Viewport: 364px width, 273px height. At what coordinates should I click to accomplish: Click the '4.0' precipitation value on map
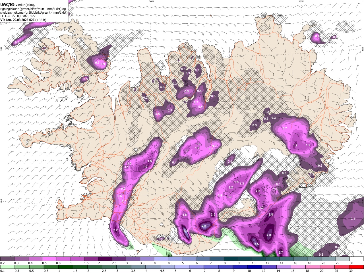point(204,226)
